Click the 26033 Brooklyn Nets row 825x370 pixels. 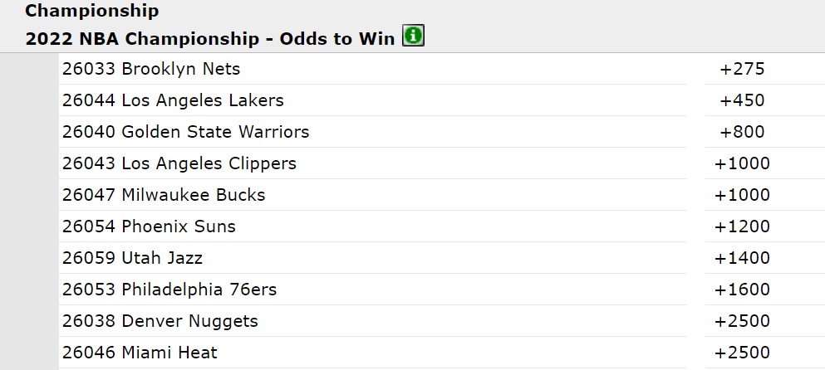[x=372, y=69]
